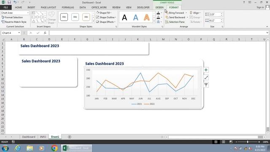Open the Dashboard sheet tab
The width and height of the screenshot is (270, 152).
[x=29, y=137]
